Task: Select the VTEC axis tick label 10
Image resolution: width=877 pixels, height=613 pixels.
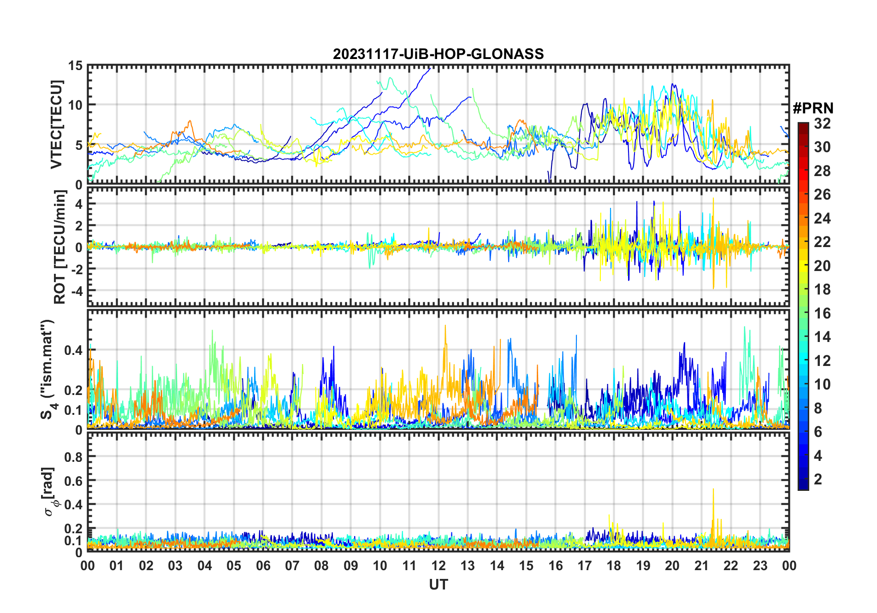Action: [76, 106]
